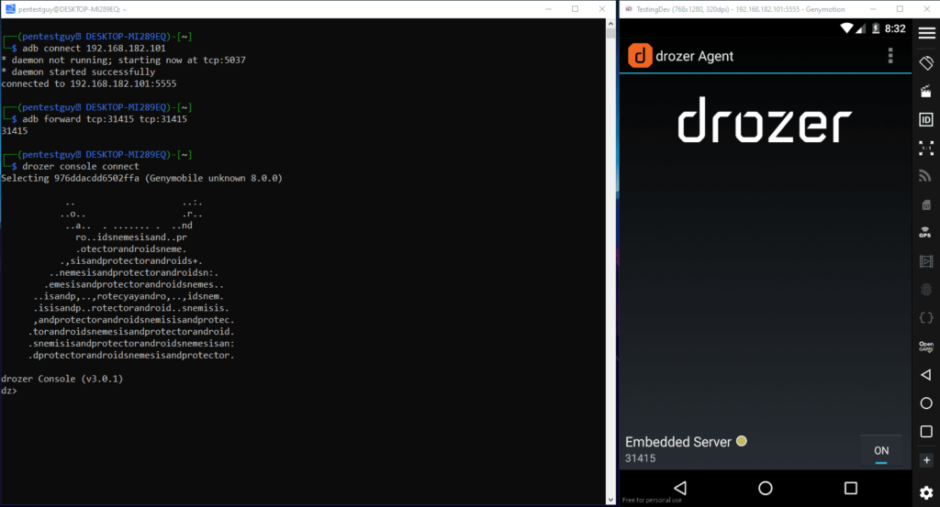Click 'Selecting 976ddacdd6502ffa' output line
The image size is (940, 507).
(x=141, y=179)
